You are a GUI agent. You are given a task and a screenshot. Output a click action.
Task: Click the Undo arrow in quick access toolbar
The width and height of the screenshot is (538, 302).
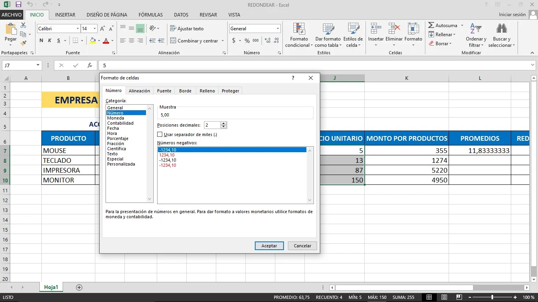pyautogui.click(x=30, y=5)
